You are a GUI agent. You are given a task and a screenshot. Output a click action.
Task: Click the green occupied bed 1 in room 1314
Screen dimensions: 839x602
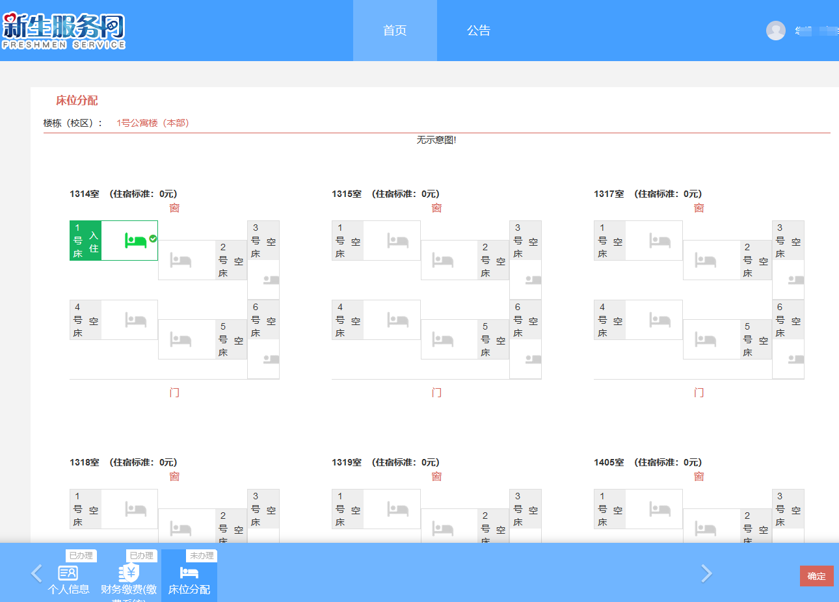(x=136, y=241)
